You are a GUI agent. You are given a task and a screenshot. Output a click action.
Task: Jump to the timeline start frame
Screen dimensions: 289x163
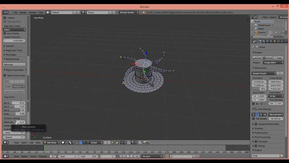point(121,156)
